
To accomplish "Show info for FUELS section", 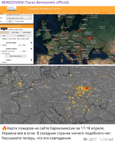I will click(x=31, y=60).
